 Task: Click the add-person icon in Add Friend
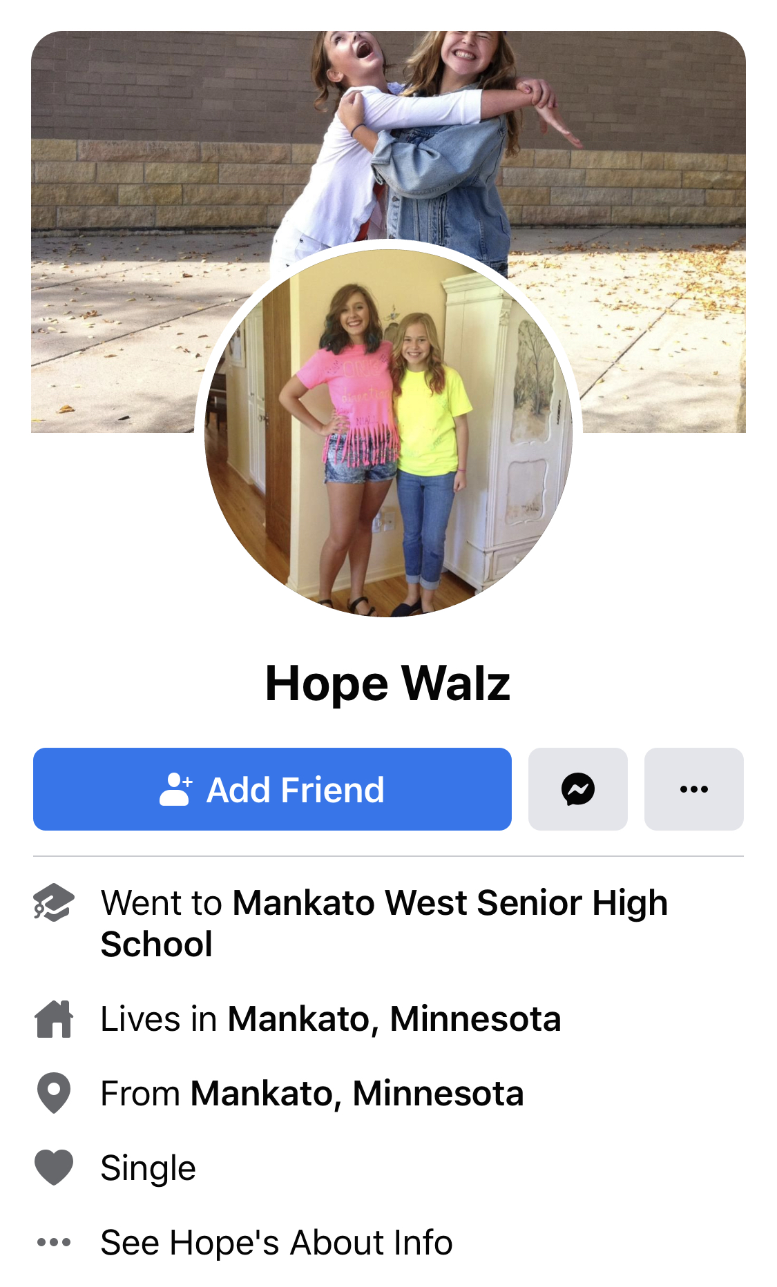[x=175, y=789]
